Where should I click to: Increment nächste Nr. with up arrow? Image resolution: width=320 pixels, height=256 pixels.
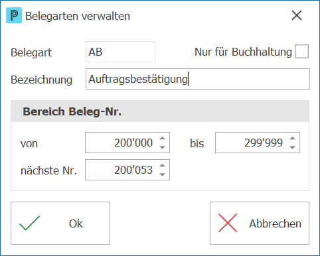[x=163, y=166]
